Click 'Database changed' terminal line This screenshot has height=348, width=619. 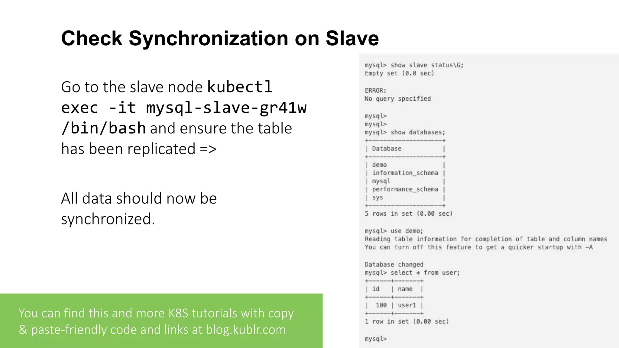[x=394, y=265]
